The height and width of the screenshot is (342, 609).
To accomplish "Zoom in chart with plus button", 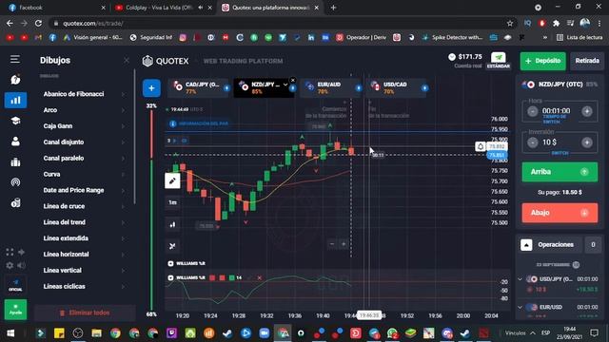I will pos(344,244).
